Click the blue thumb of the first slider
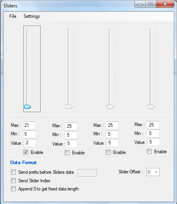Screen dimensions: 177x204 click(27, 107)
